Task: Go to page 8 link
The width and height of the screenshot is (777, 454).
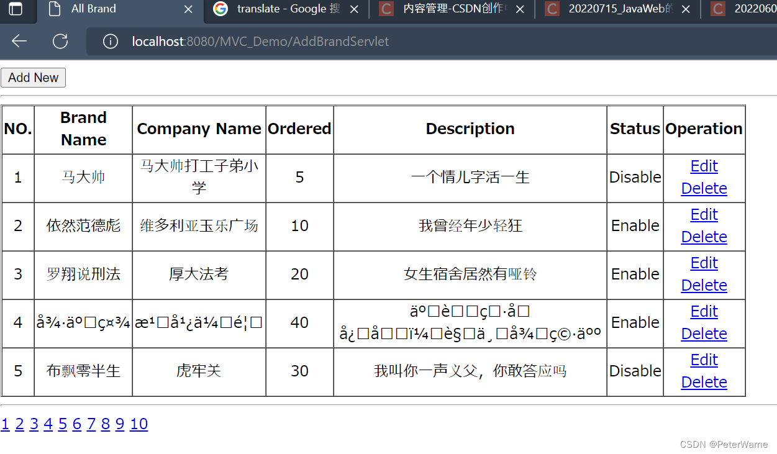Action: point(106,424)
